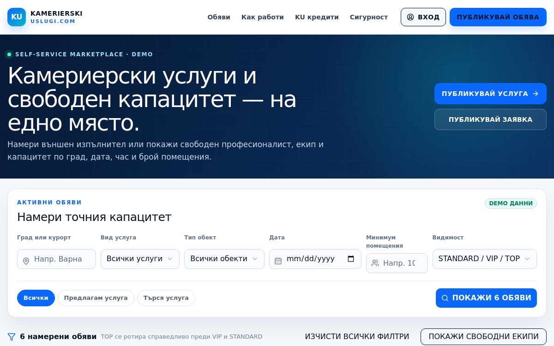Select the Всички filter chip

point(36,298)
